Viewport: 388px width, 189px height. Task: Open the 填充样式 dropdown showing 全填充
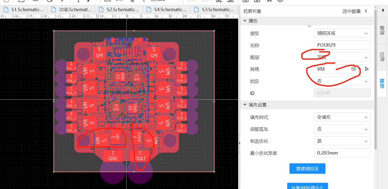[342, 117]
